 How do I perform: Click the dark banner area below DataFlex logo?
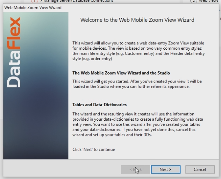coord(36,133)
